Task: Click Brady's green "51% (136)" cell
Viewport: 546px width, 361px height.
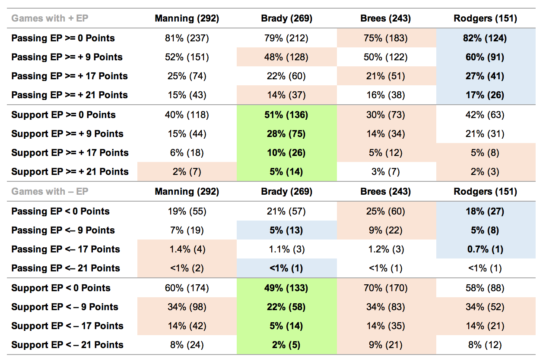Action: [286, 115]
